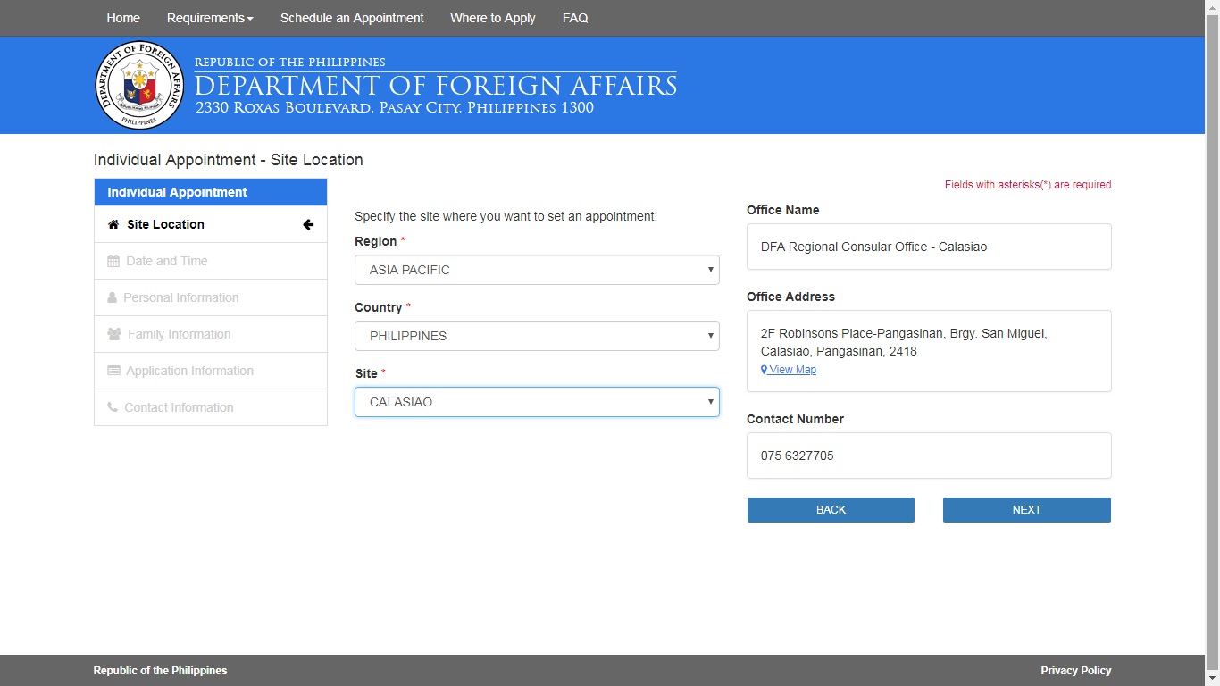Go to the FAQ page
This screenshot has width=1220, height=686.
click(575, 18)
